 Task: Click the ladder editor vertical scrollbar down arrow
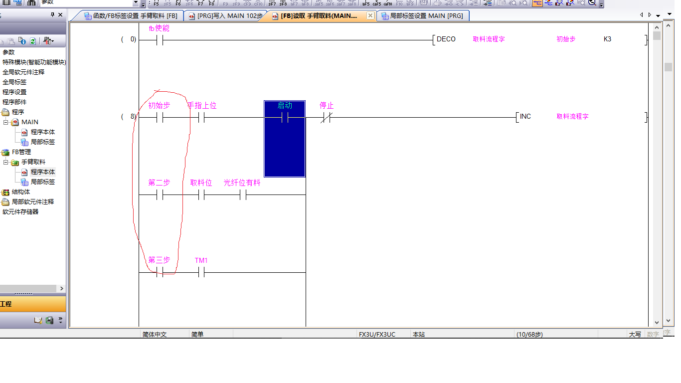tap(656, 322)
